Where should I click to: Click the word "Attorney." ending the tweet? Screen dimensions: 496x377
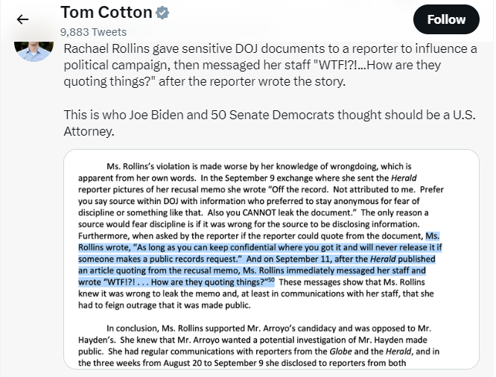pos(89,131)
